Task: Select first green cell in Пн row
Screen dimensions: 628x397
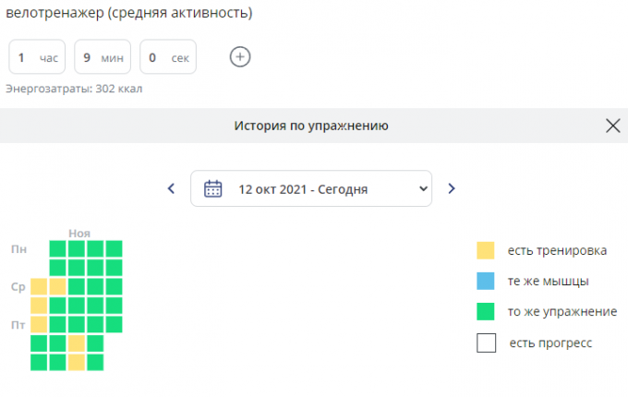Action: tap(57, 249)
